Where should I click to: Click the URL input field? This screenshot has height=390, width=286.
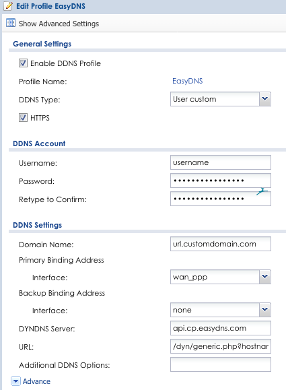pos(221,346)
